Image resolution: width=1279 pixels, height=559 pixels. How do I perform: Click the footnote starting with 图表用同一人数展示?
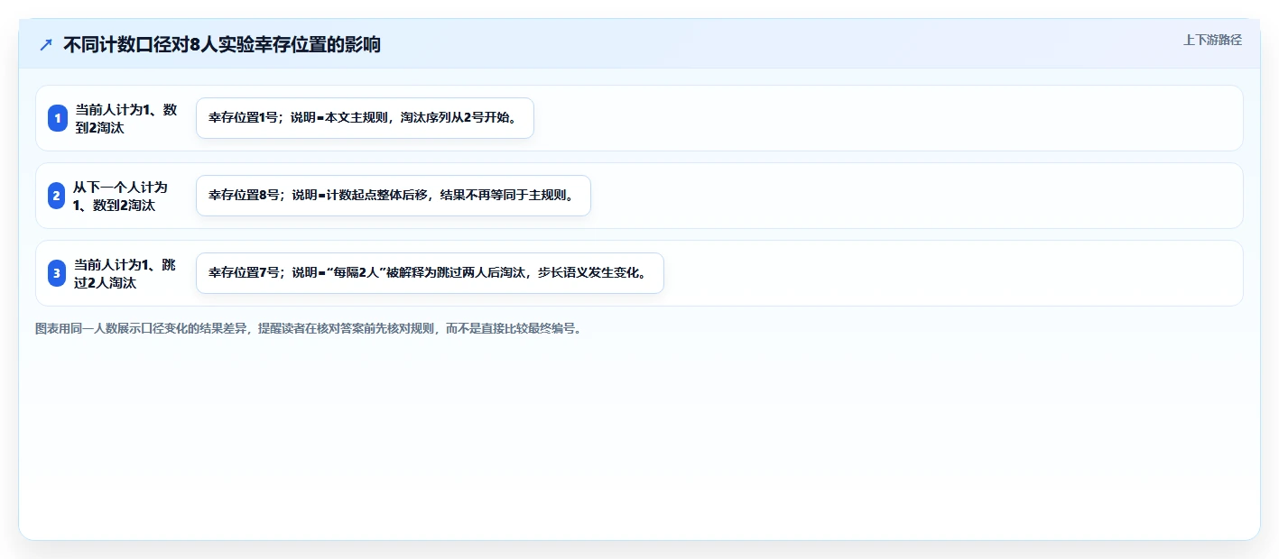click(309, 328)
